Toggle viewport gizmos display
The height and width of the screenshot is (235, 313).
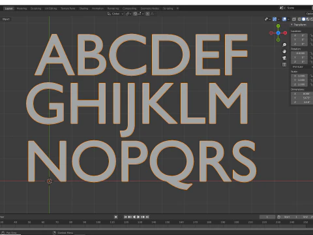pyautogui.click(x=275, y=20)
